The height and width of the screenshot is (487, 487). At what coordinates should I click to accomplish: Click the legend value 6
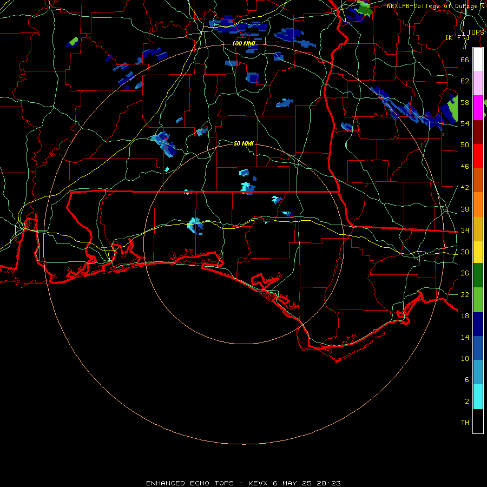(x=467, y=379)
